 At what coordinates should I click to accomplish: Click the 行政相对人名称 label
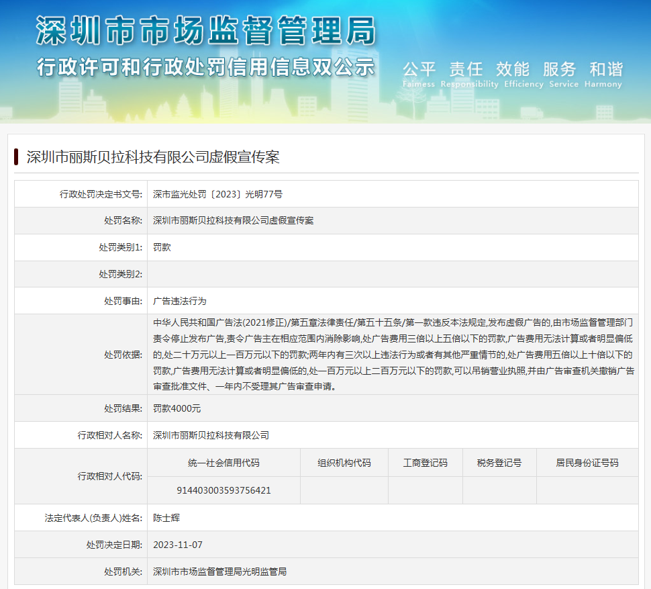point(109,435)
